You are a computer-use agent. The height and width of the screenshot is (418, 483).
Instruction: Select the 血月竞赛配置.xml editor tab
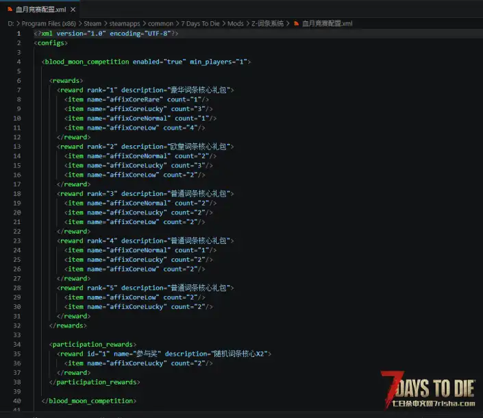(40, 9)
